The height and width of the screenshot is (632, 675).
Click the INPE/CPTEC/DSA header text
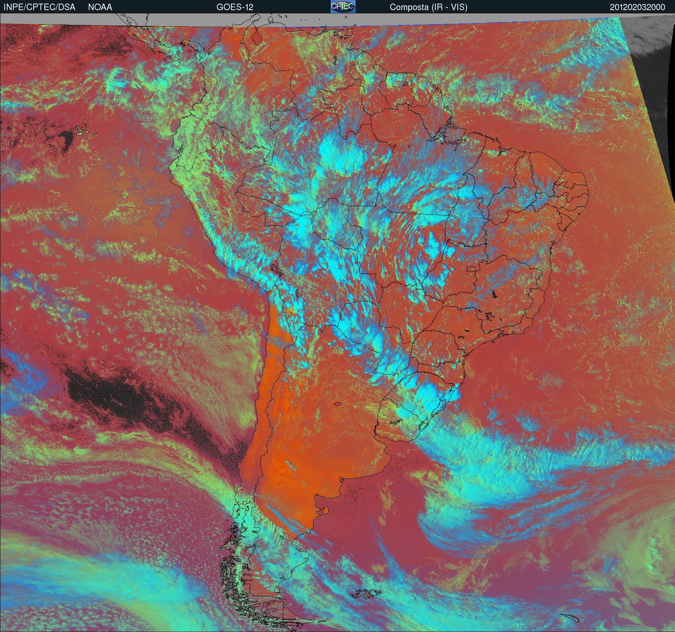[x=39, y=7]
